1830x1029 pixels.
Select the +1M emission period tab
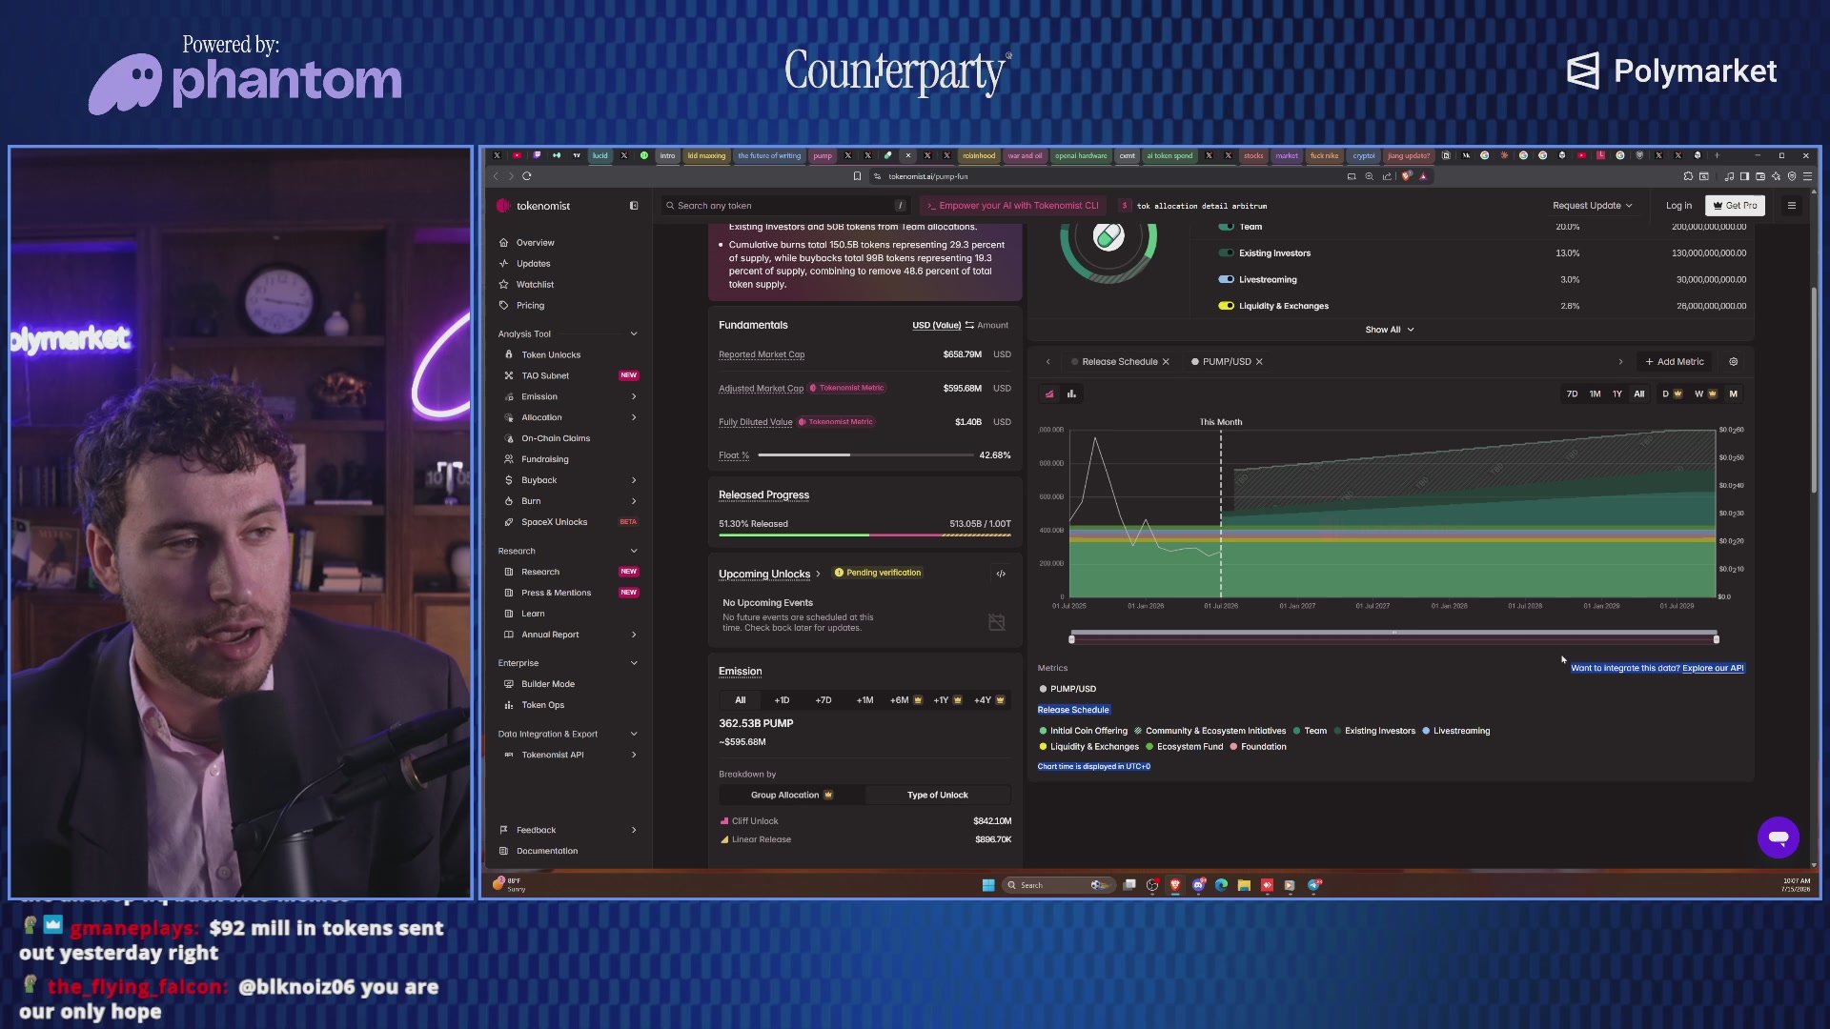point(864,700)
